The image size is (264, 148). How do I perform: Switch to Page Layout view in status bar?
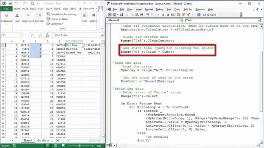pos(56,146)
